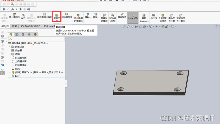Viewport: 220px width, 124px height.
Task: Open dropdown under 移动零部件
Action: pyautogui.click(x=67, y=22)
